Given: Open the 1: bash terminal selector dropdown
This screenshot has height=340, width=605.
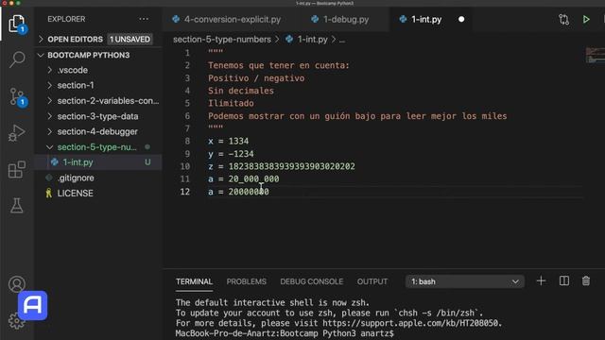Looking at the screenshot, I should pyautogui.click(x=464, y=281).
